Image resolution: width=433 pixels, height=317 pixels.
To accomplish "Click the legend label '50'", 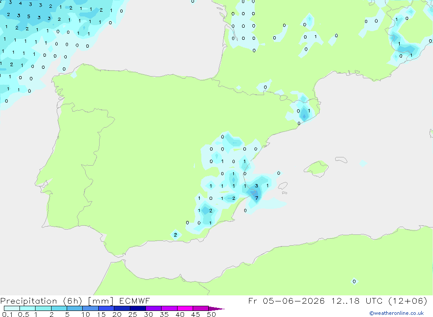I will (211, 314).
